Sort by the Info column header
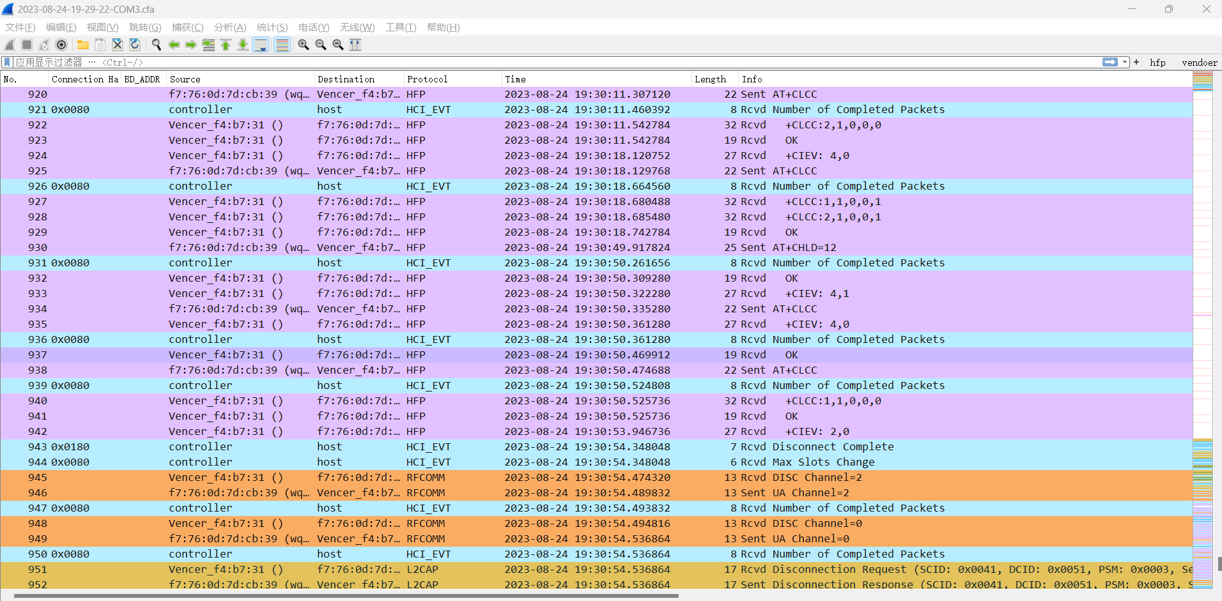Image resolution: width=1222 pixels, height=601 pixels. pos(965,79)
